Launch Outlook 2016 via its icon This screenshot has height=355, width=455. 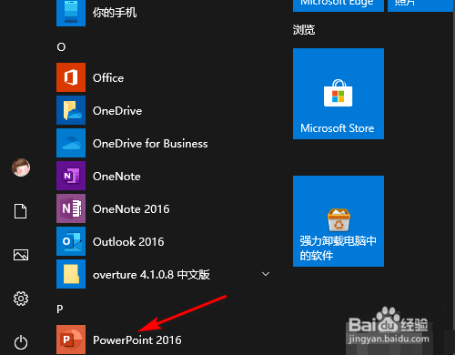pos(71,241)
